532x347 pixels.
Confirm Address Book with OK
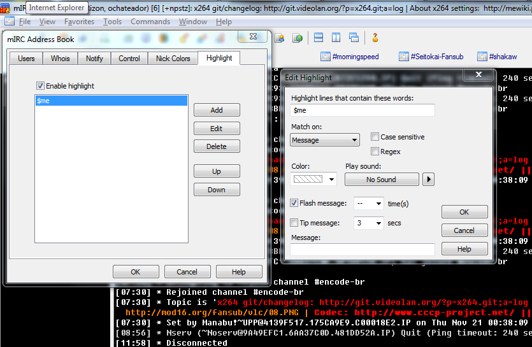pos(136,272)
